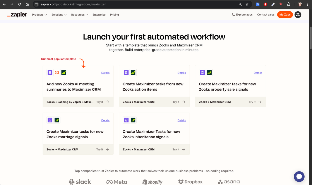Open the chat bubble widget
Screen dimensions: 312x185
tap(299, 176)
